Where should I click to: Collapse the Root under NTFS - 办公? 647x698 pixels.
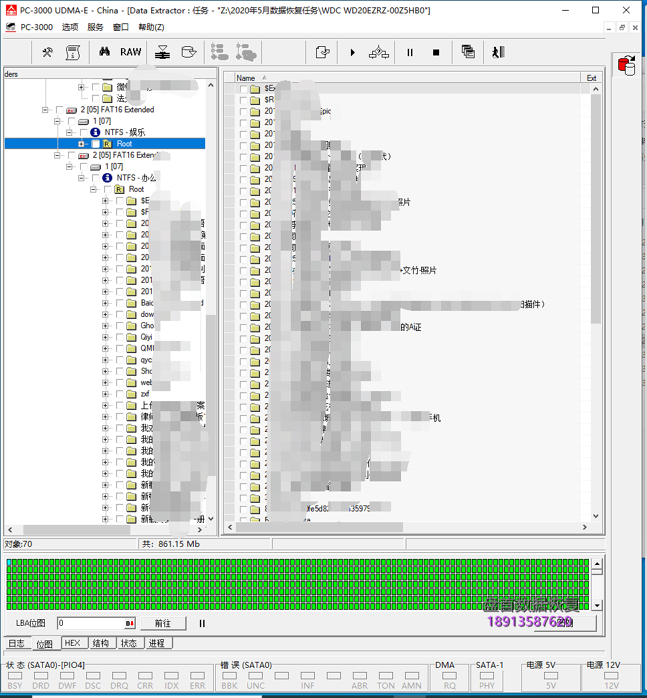click(93, 189)
